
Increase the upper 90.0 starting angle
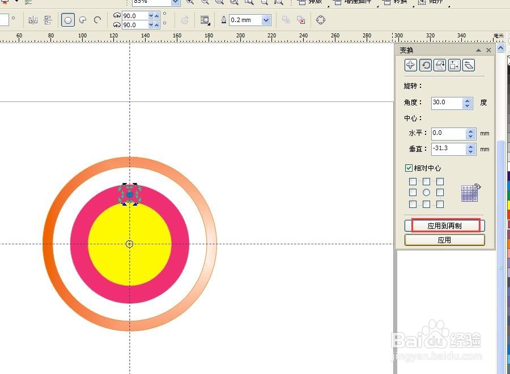(157, 16)
